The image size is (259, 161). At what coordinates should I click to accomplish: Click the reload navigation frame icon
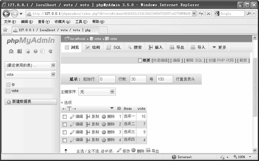coord(50,51)
